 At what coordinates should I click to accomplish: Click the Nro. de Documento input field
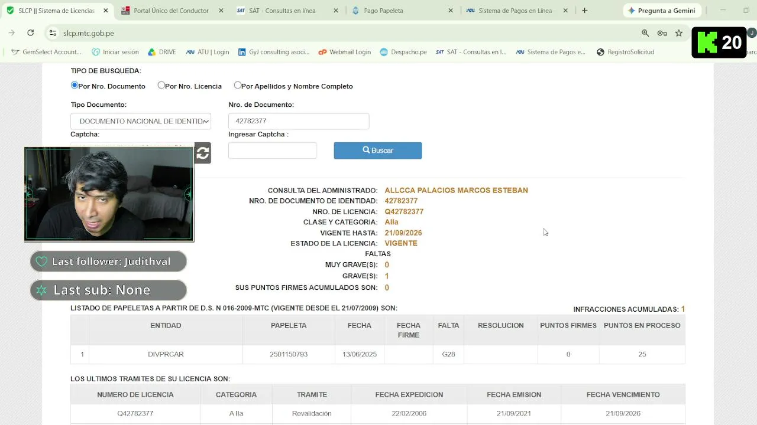(299, 121)
